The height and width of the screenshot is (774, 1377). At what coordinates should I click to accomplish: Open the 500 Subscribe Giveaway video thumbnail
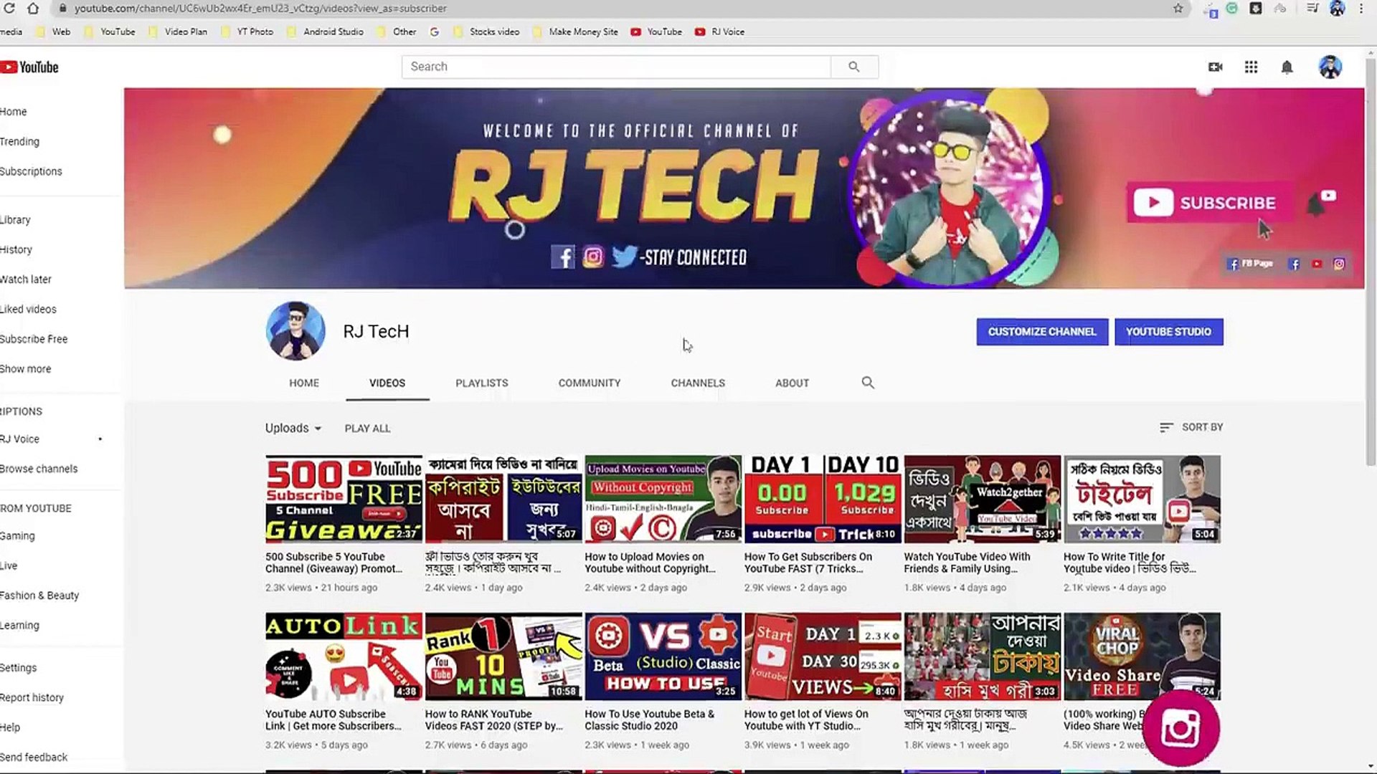pyautogui.click(x=343, y=498)
